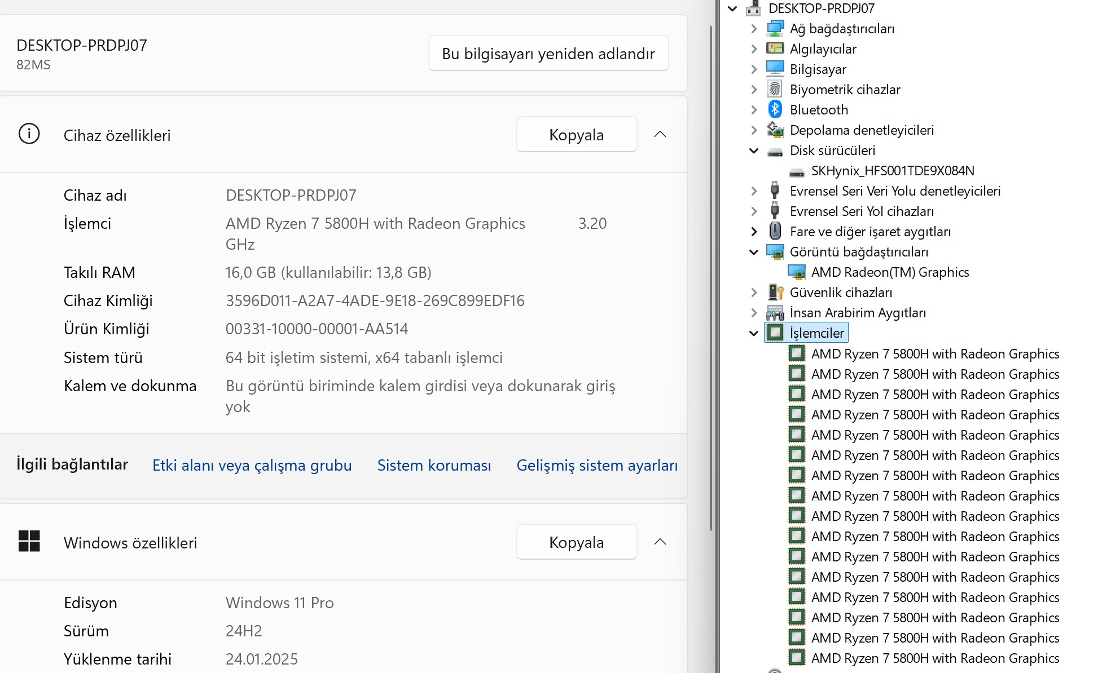Click the Güvenlik cihazları key icon

[x=776, y=292]
